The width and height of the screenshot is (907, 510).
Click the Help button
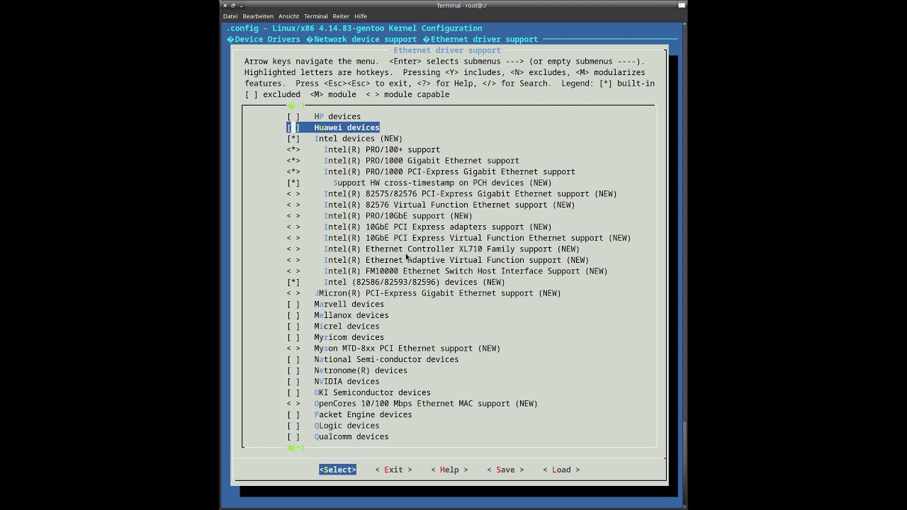pos(449,470)
